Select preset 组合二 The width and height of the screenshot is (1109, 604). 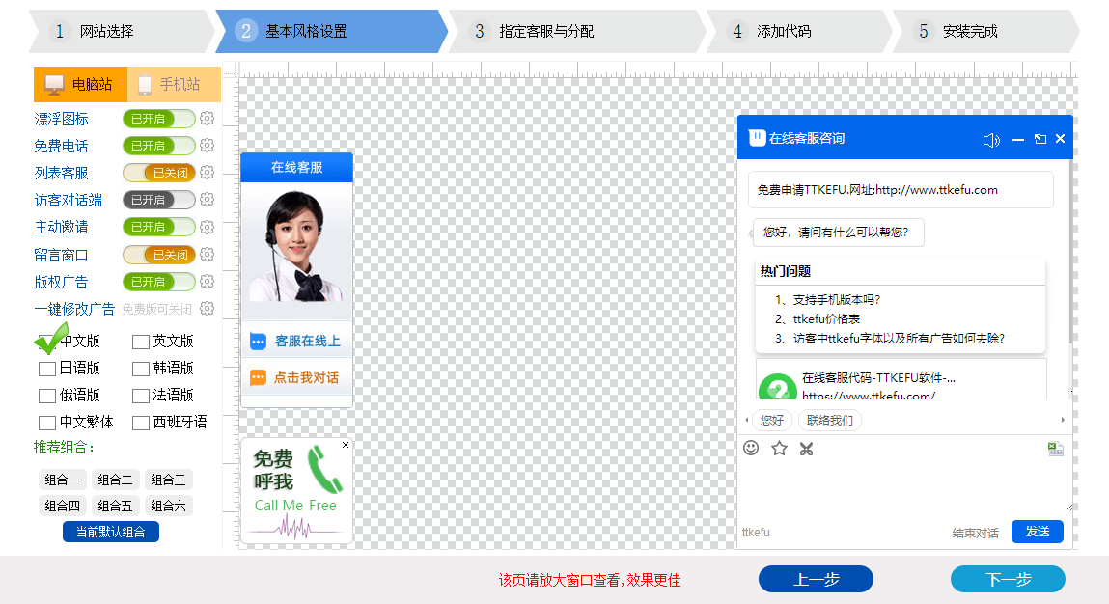115,480
